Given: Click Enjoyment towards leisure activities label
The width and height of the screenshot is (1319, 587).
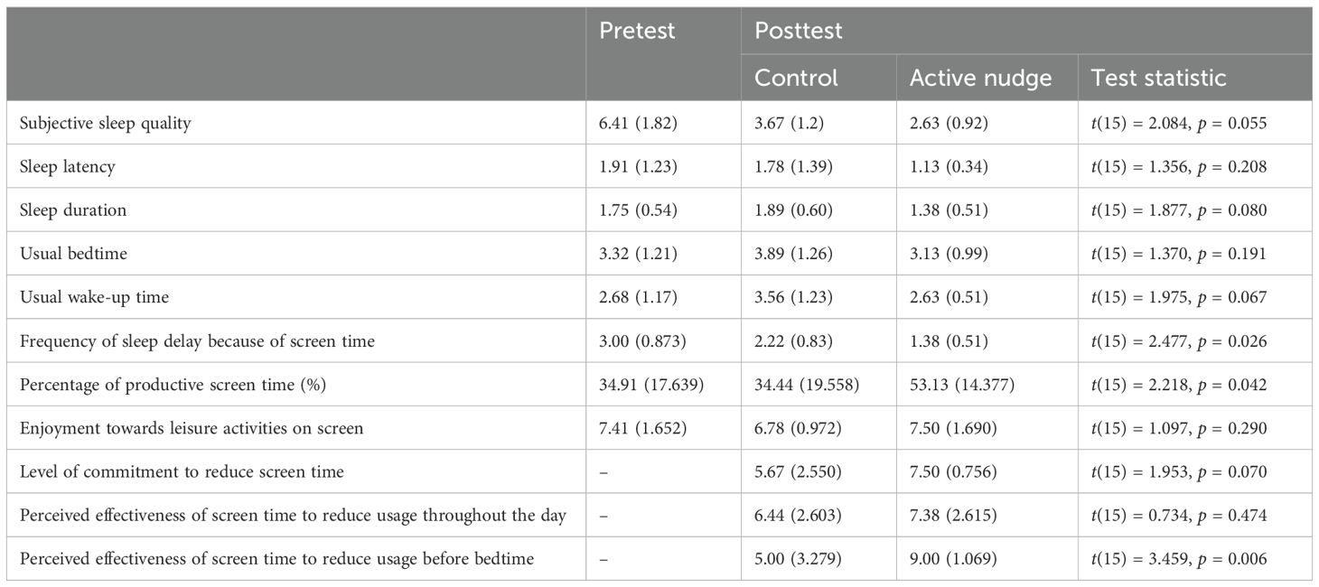Looking at the screenshot, I should [192, 428].
